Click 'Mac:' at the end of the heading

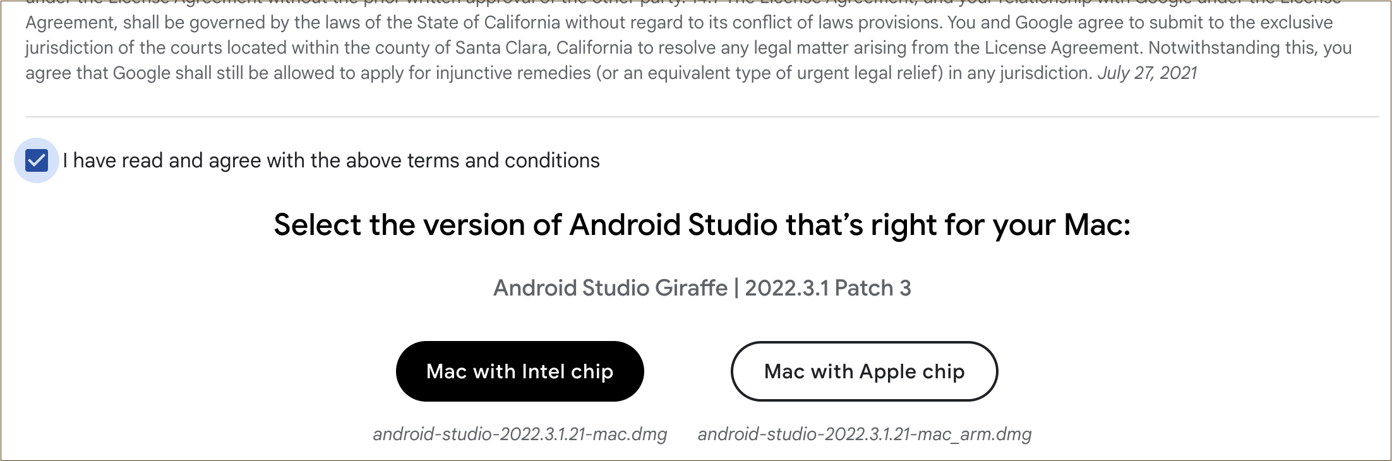click(x=1097, y=225)
